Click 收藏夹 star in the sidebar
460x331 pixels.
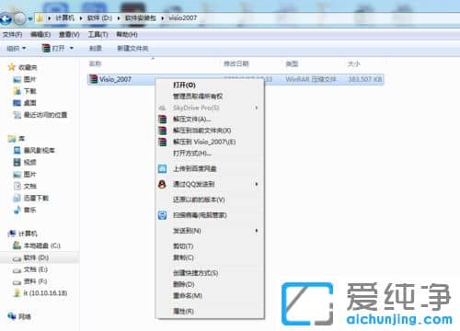point(22,67)
